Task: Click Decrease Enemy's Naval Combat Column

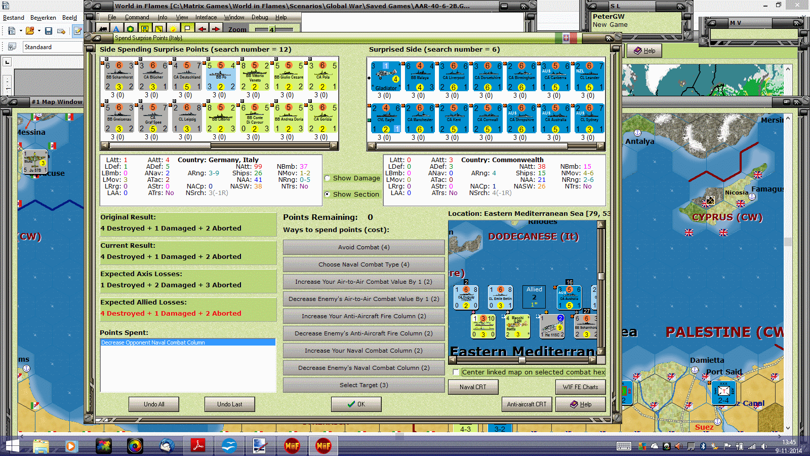Action: coord(364,368)
